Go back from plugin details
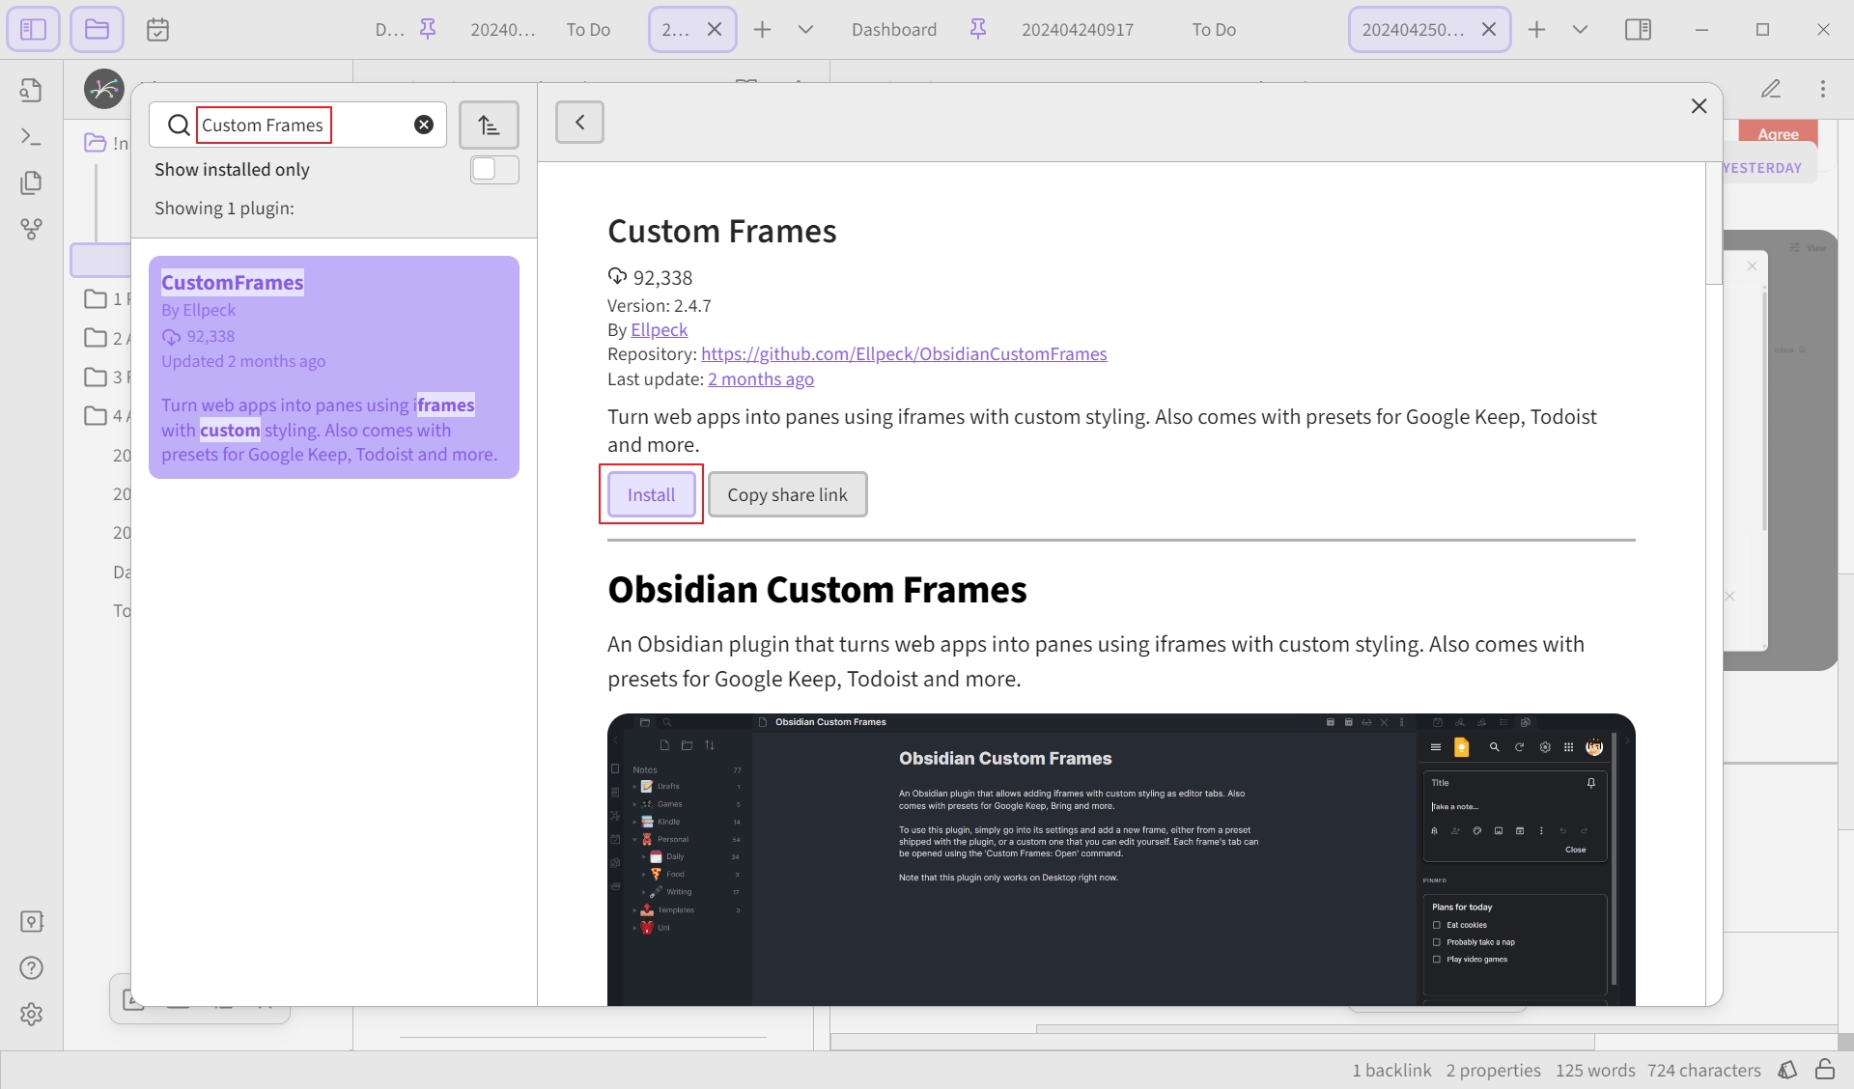 [579, 122]
